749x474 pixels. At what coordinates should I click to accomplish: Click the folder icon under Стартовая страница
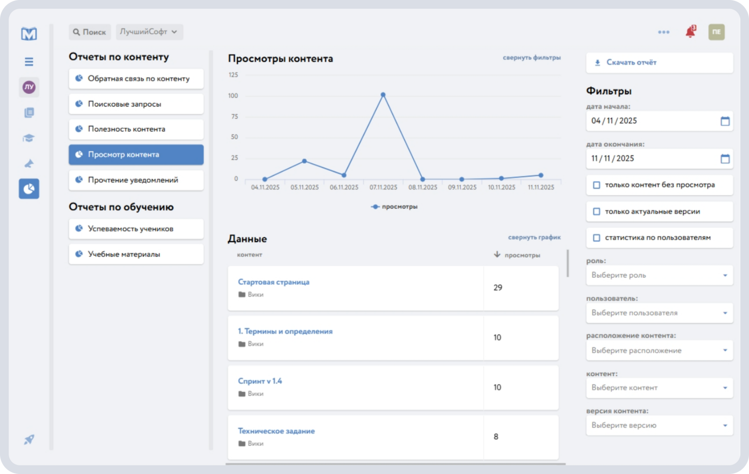tap(242, 294)
